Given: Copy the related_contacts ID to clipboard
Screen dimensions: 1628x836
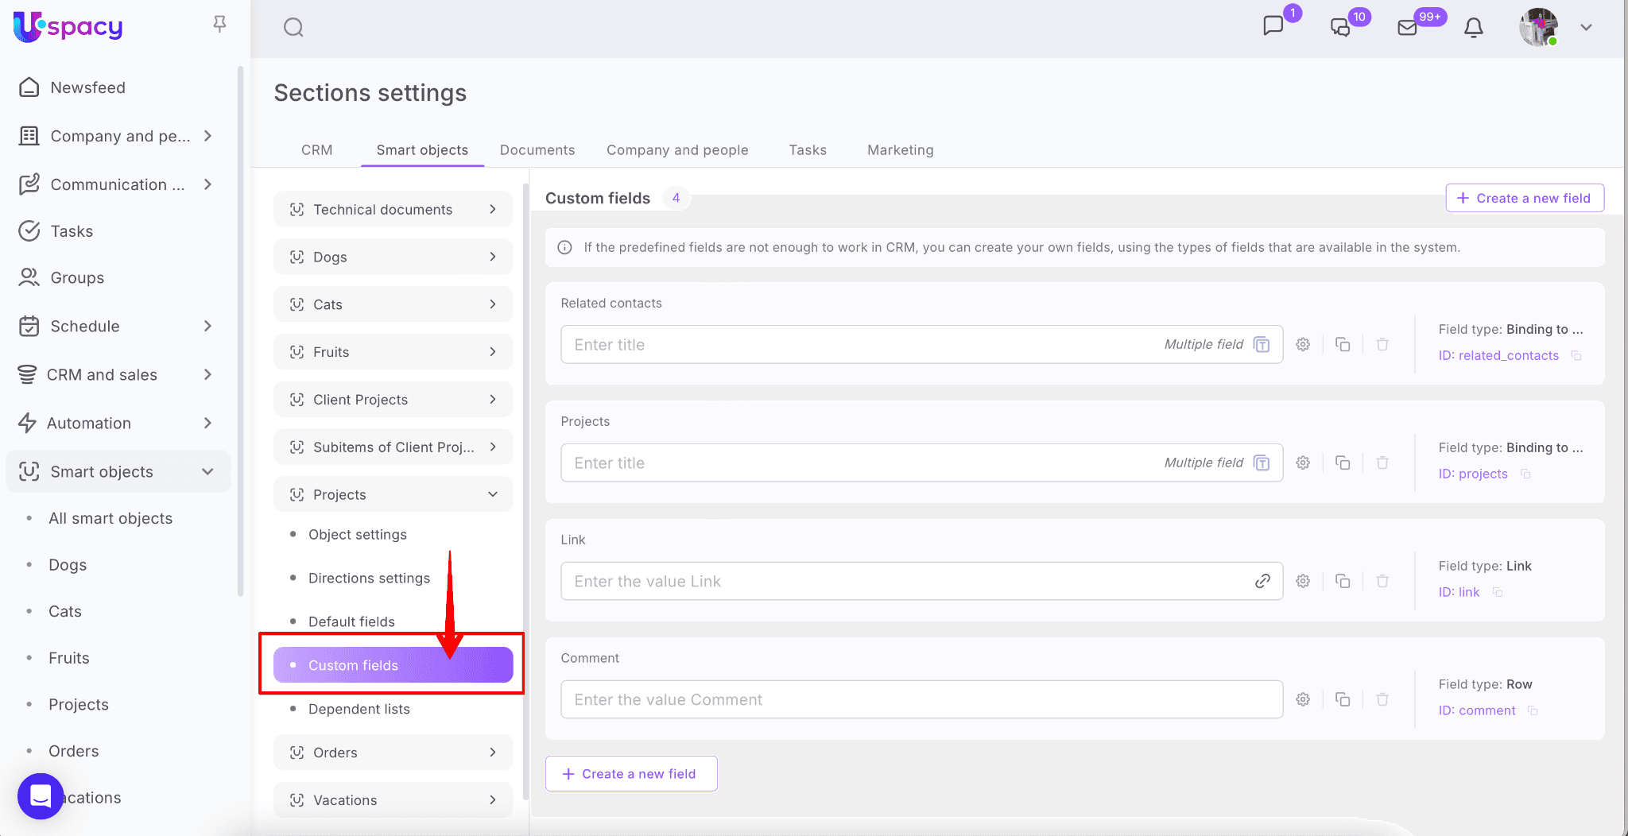Looking at the screenshot, I should [1576, 356].
